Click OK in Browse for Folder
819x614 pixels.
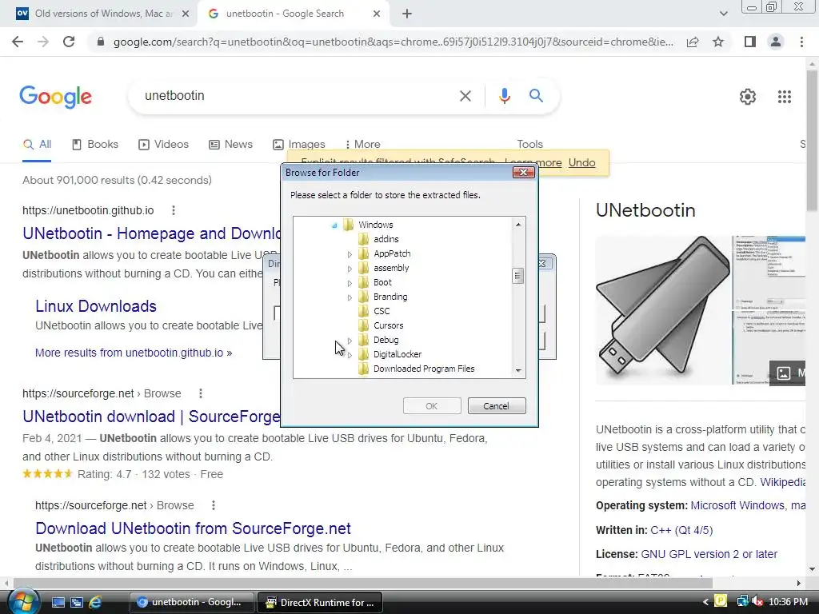pos(431,405)
